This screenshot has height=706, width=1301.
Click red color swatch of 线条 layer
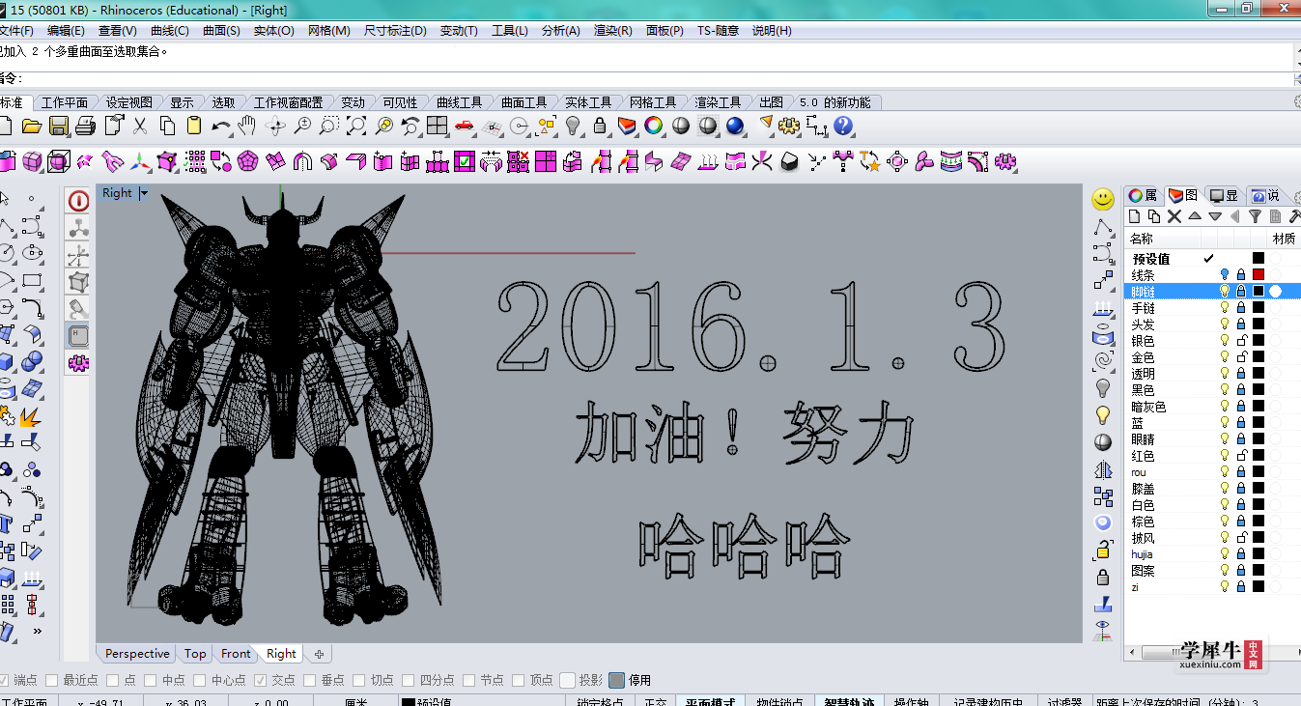tap(1259, 274)
